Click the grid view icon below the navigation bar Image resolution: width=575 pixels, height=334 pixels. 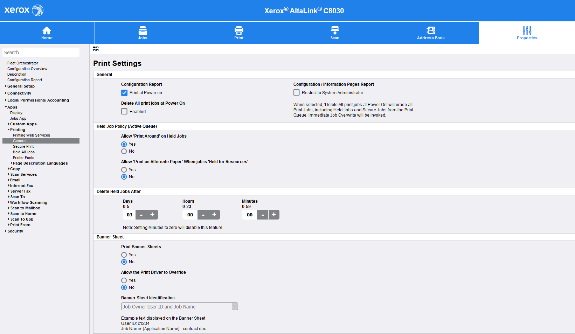(95, 49)
